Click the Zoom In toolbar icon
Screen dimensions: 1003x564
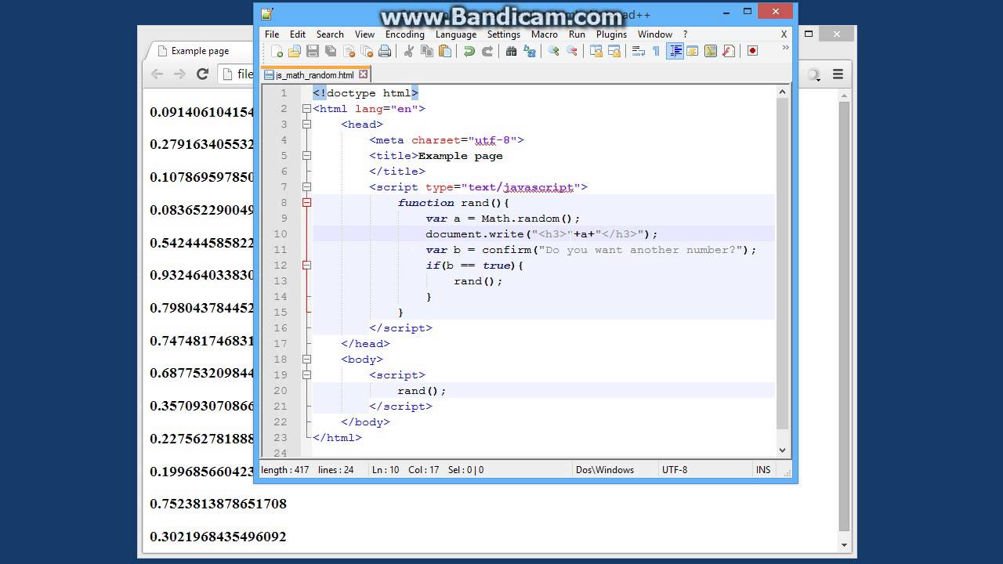pos(554,51)
